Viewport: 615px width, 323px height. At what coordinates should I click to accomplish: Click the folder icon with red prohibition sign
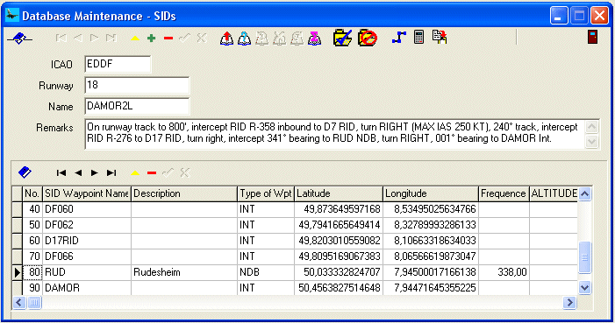point(368,38)
